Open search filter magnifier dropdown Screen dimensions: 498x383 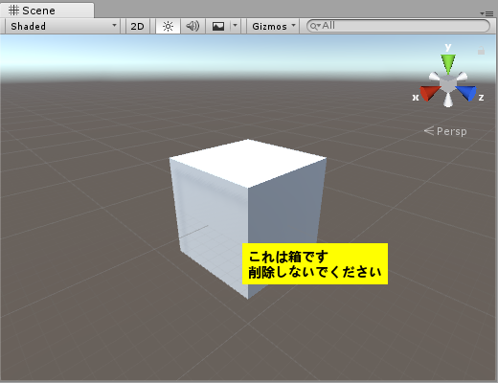(315, 26)
